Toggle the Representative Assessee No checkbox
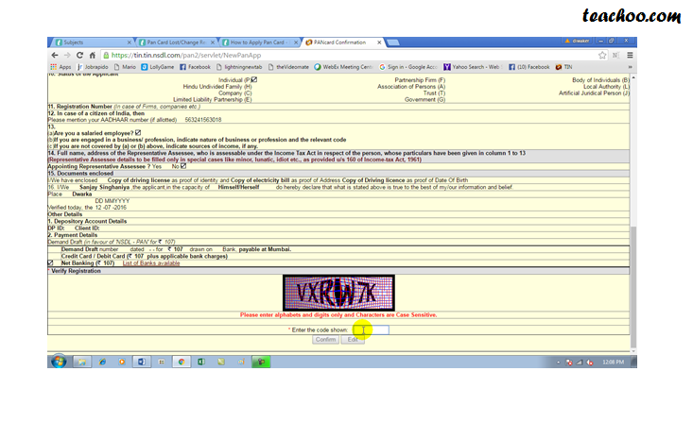 (x=183, y=166)
